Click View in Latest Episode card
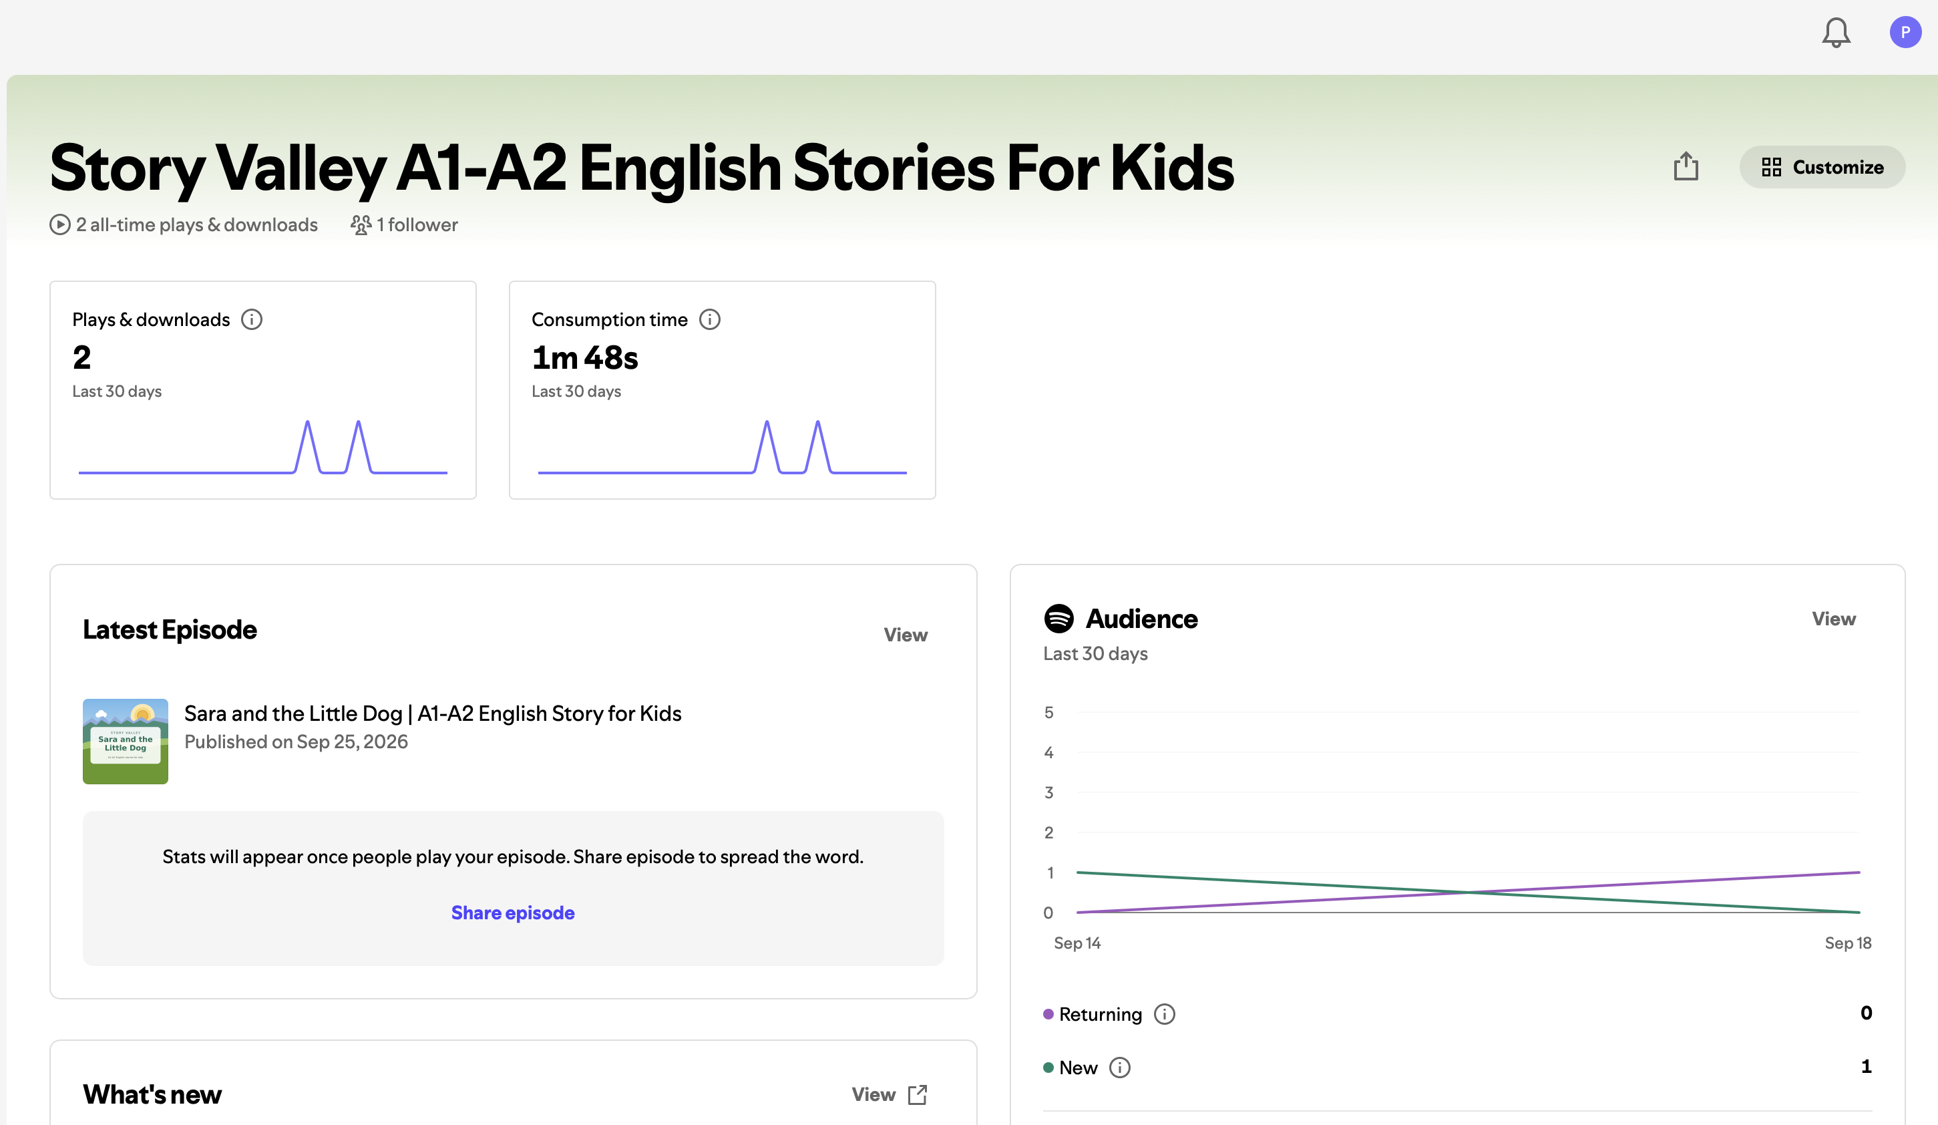 click(x=905, y=635)
